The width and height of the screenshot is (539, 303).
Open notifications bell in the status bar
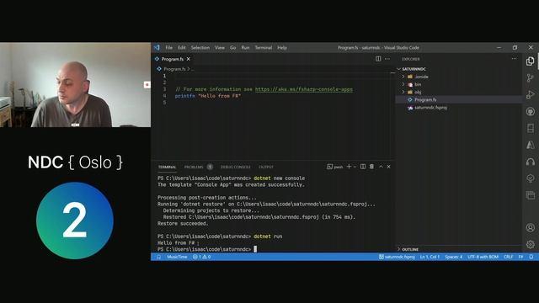[531, 257]
